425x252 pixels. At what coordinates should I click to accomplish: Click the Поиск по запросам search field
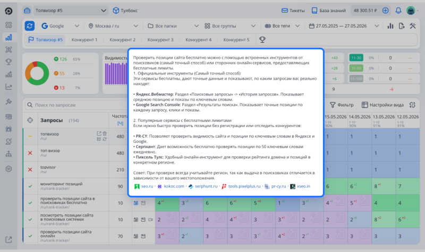(76, 105)
